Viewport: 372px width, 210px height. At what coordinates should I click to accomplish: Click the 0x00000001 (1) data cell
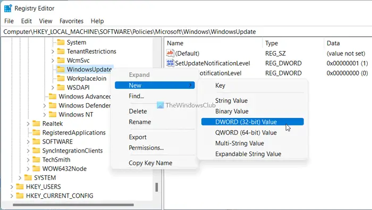(x=347, y=63)
